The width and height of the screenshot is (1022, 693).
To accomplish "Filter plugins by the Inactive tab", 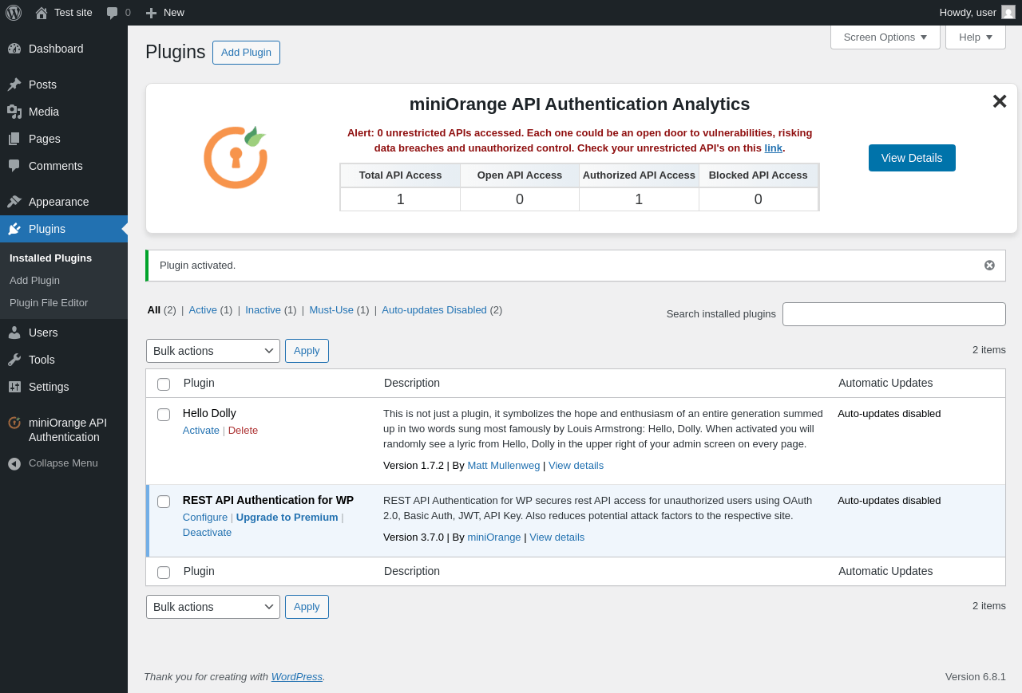I will point(263,310).
